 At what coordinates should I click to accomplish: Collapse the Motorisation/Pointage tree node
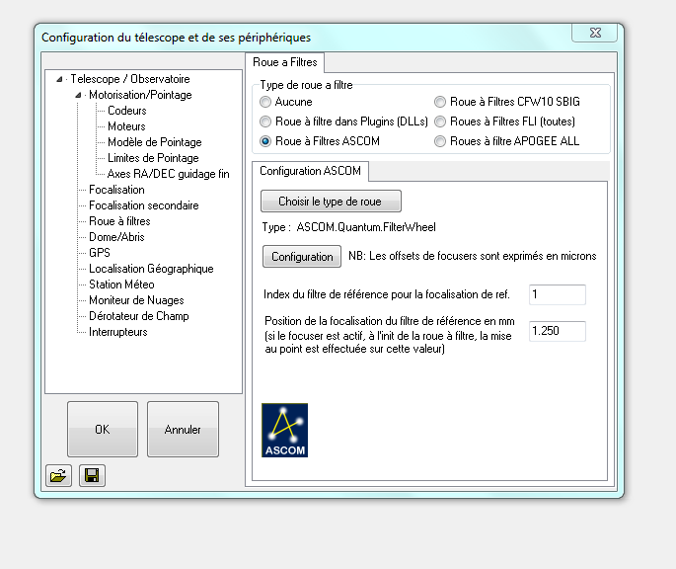click(x=79, y=95)
